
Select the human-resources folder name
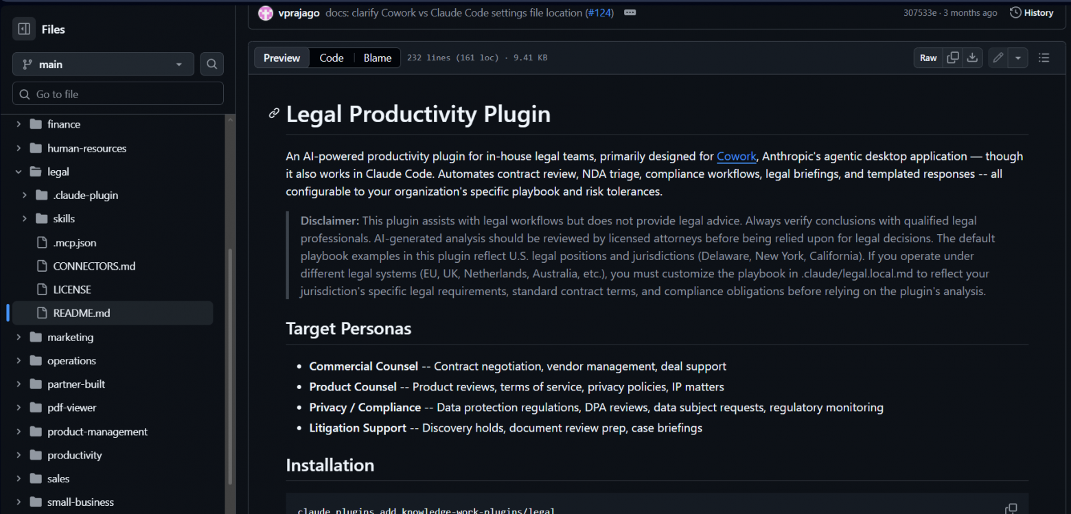click(x=87, y=148)
